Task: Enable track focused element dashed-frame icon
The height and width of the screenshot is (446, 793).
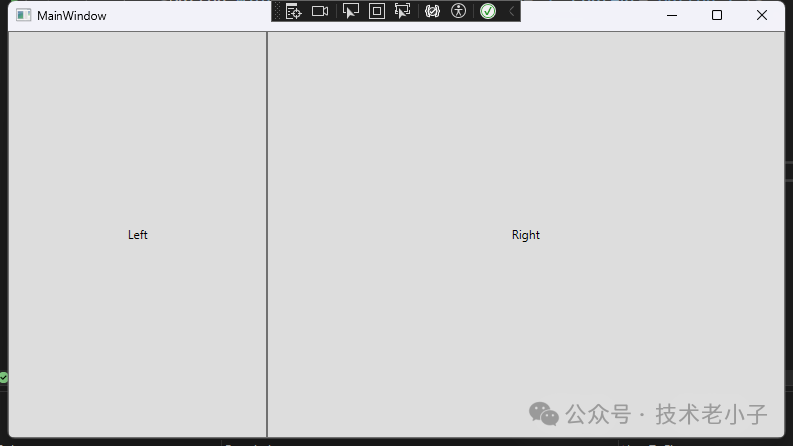Action: (x=402, y=11)
